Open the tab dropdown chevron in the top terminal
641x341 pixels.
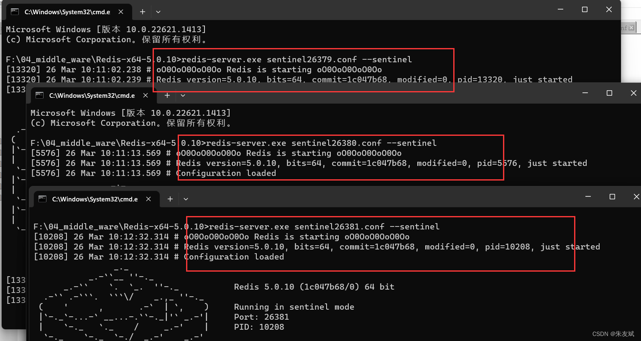coord(158,12)
